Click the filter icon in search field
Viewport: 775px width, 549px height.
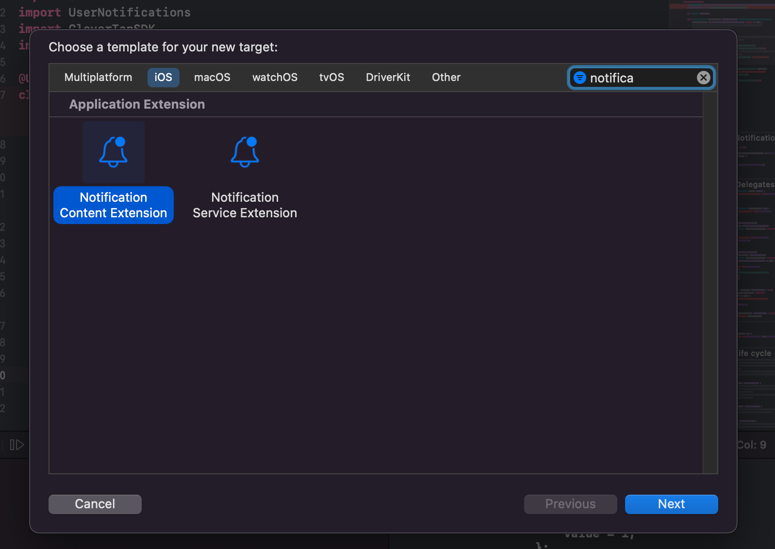tap(579, 78)
